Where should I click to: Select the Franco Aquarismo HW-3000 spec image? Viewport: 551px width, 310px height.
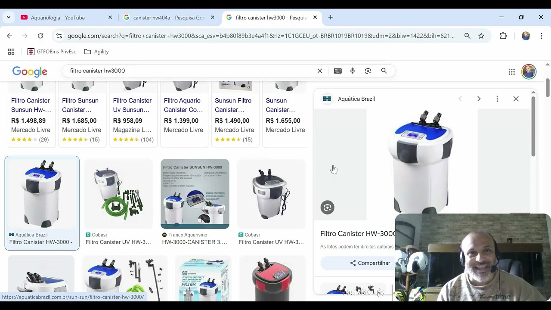click(x=195, y=194)
